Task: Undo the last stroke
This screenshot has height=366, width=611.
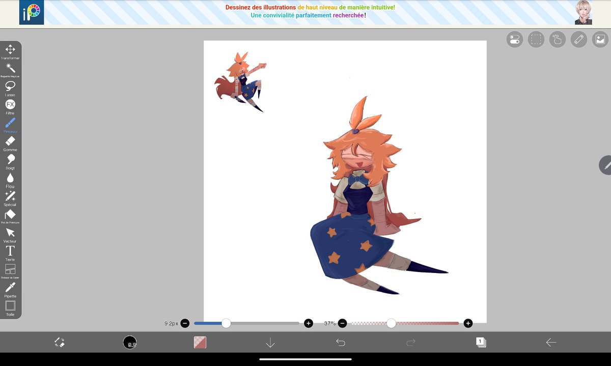Action: (341, 343)
